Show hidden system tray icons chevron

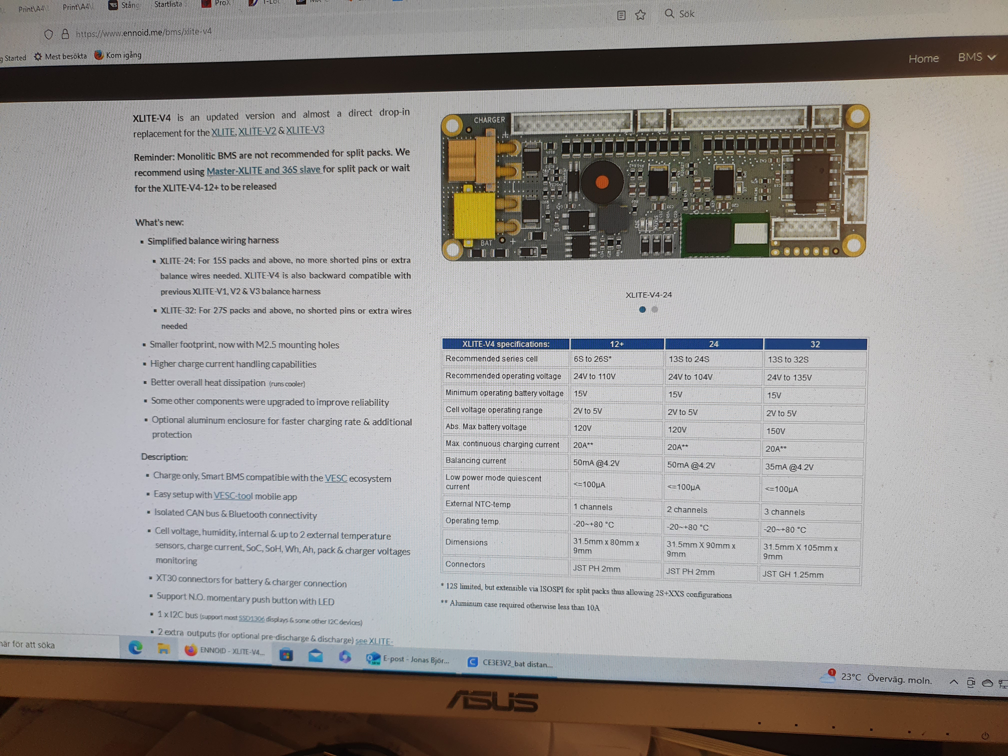pos(953,682)
